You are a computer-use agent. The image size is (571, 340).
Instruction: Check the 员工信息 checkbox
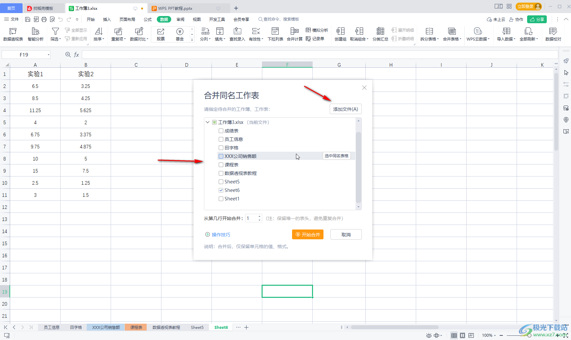pyautogui.click(x=221, y=139)
